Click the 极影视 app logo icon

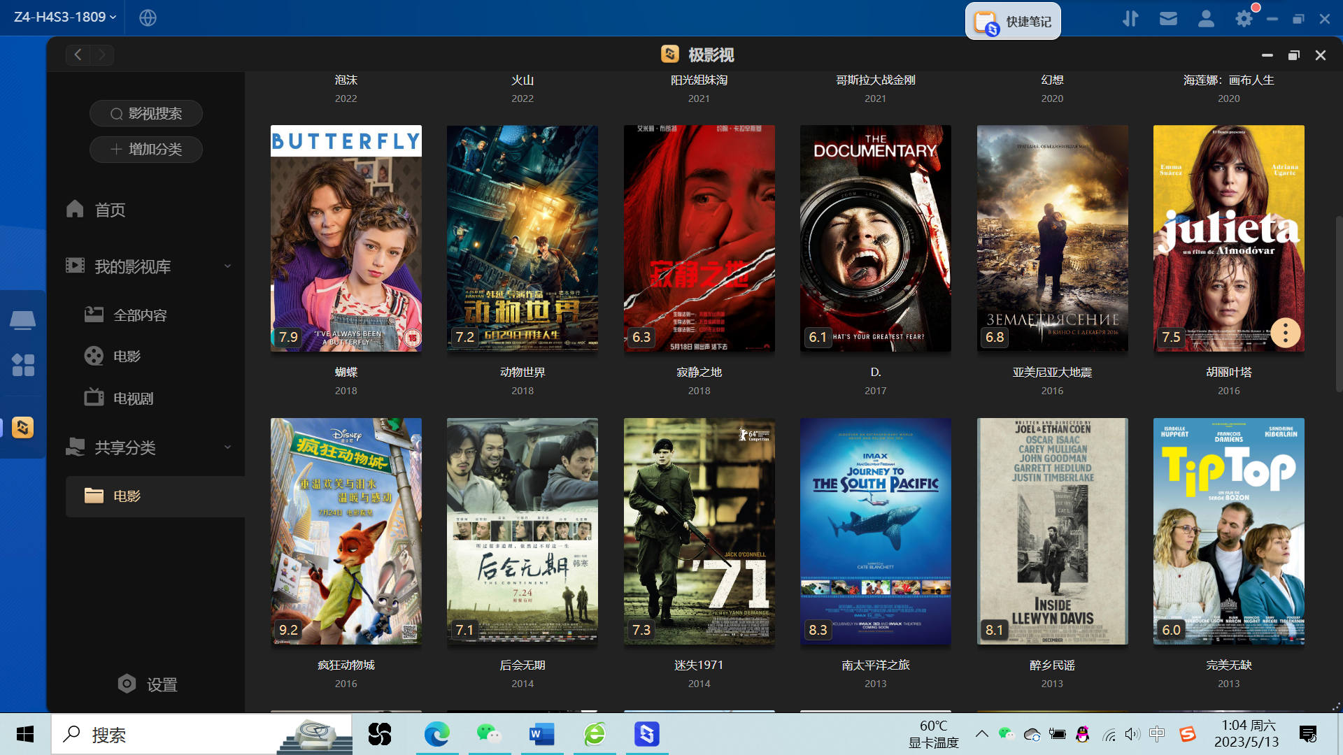coord(670,54)
